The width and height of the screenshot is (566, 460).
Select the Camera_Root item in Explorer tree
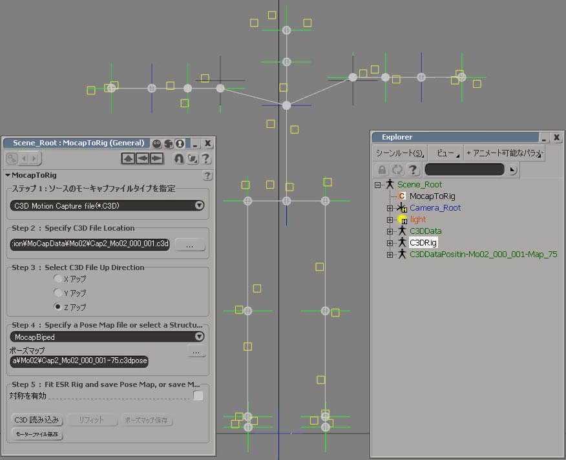[x=435, y=208]
